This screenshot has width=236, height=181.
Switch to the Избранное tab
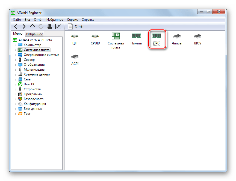[34, 34]
